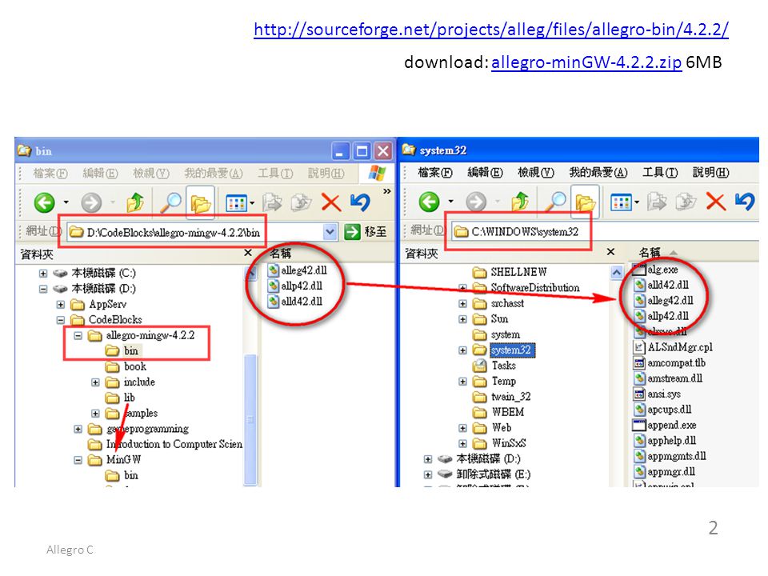Click Copy To icon in bin toolbar
Screen dimensions: 768x576
click(301, 202)
